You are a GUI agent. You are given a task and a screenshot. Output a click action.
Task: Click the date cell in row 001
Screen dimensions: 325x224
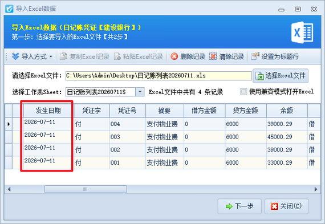[48, 162]
